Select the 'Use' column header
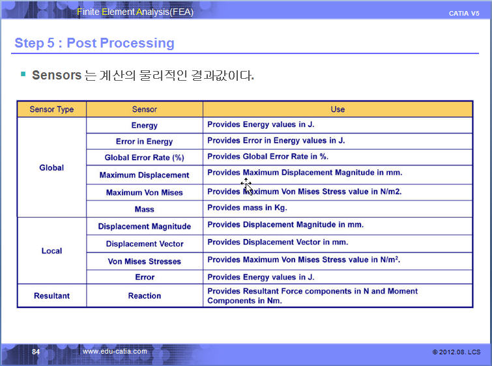The width and height of the screenshot is (492, 366). (338, 109)
